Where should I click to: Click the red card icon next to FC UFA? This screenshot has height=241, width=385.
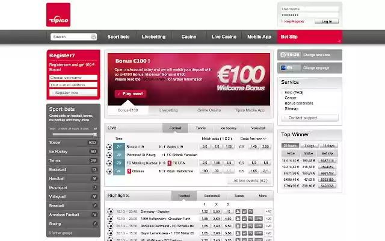click(170, 163)
